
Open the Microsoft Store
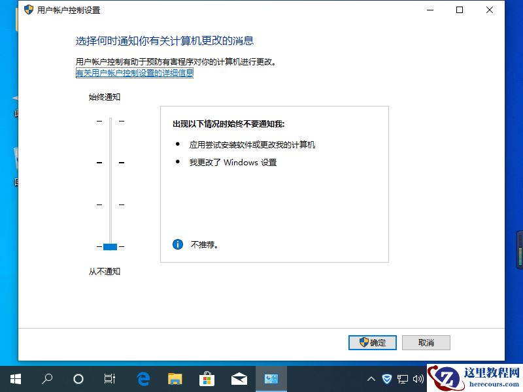pyautogui.click(x=207, y=379)
